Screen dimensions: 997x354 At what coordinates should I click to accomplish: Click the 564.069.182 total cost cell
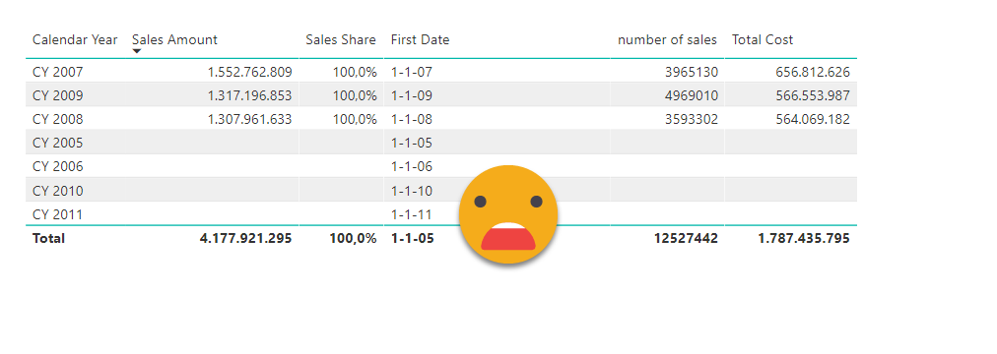(x=813, y=119)
